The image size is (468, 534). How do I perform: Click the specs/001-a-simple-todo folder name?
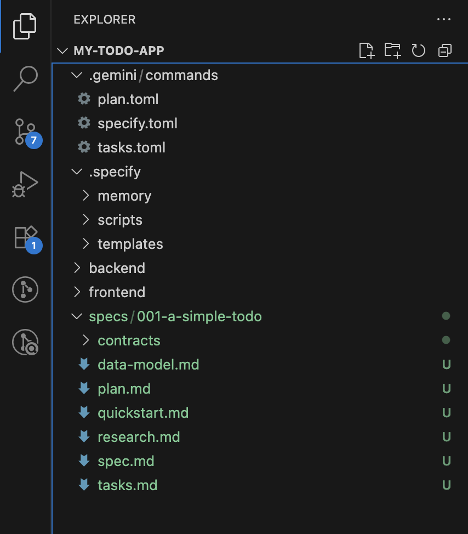click(x=175, y=317)
